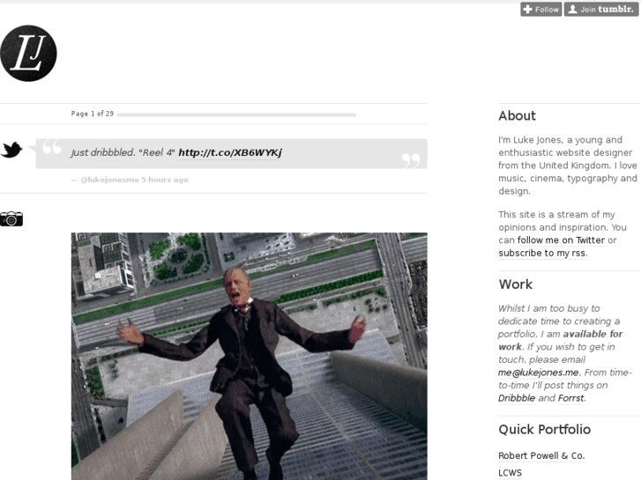This screenshot has height=480, width=641.
Task: Open the Forrst link
Action: point(570,398)
